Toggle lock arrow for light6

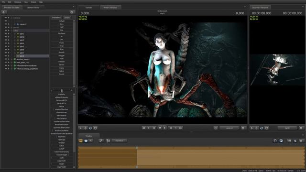(x=9, y=50)
